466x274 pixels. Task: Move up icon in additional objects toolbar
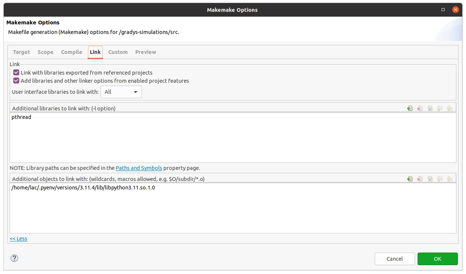tap(440, 179)
